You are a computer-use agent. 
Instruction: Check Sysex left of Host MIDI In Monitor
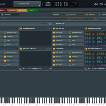pyautogui.click(x=5, y=41)
